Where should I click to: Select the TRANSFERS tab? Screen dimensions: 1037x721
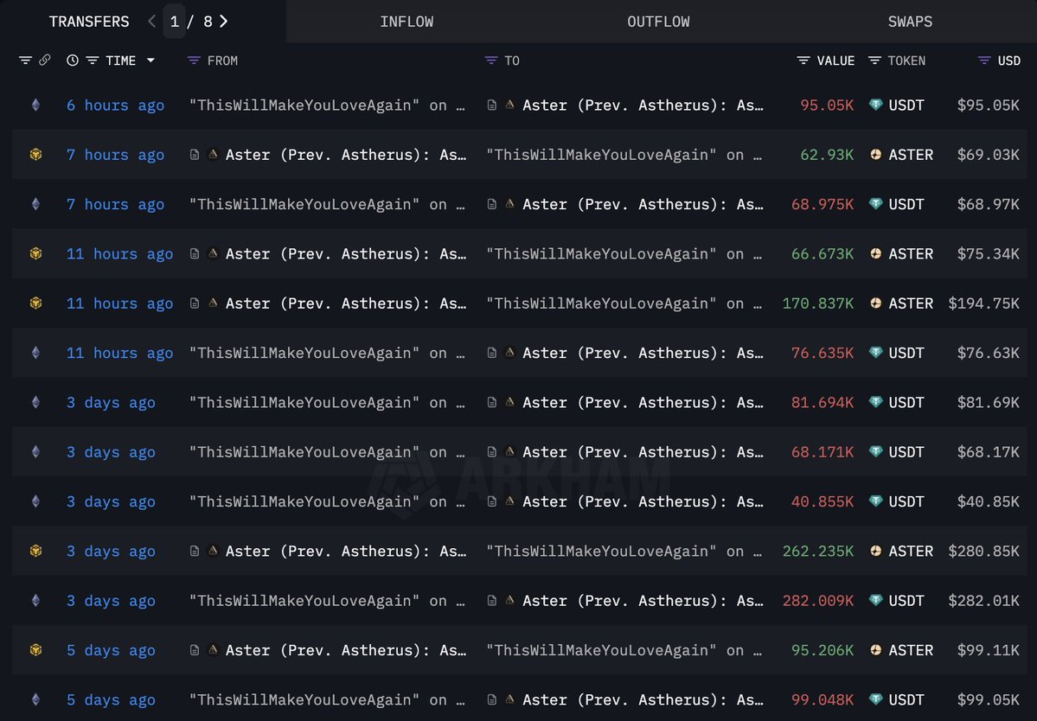89,22
